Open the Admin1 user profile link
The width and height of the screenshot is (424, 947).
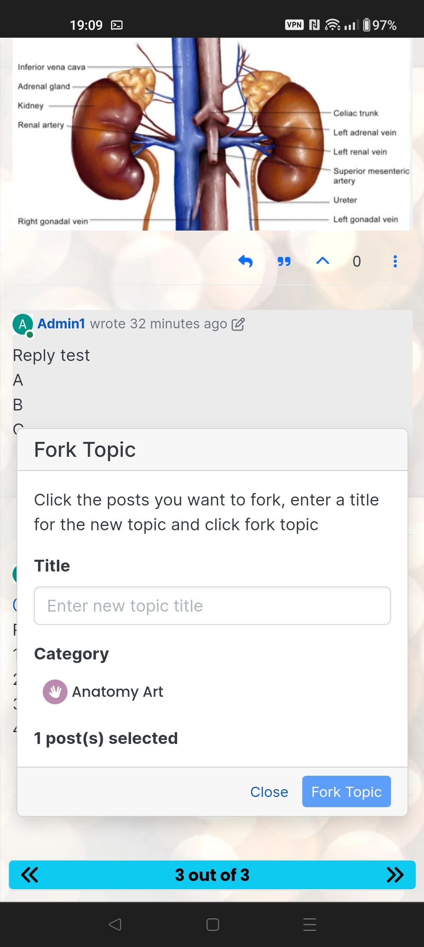point(61,324)
